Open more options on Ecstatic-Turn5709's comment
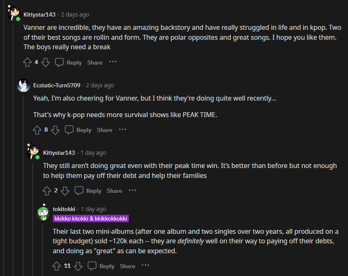 coord(123,130)
